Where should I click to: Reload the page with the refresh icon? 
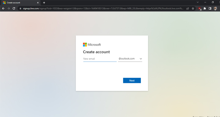click(x=14, y=9)
